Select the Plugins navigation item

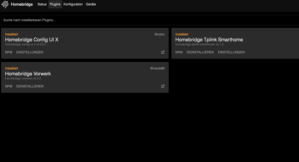(x=55, y=4)
